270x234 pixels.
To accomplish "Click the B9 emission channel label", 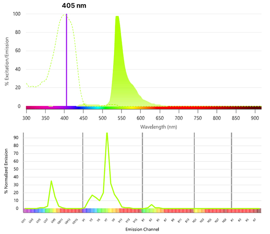I will coord(173,220).
